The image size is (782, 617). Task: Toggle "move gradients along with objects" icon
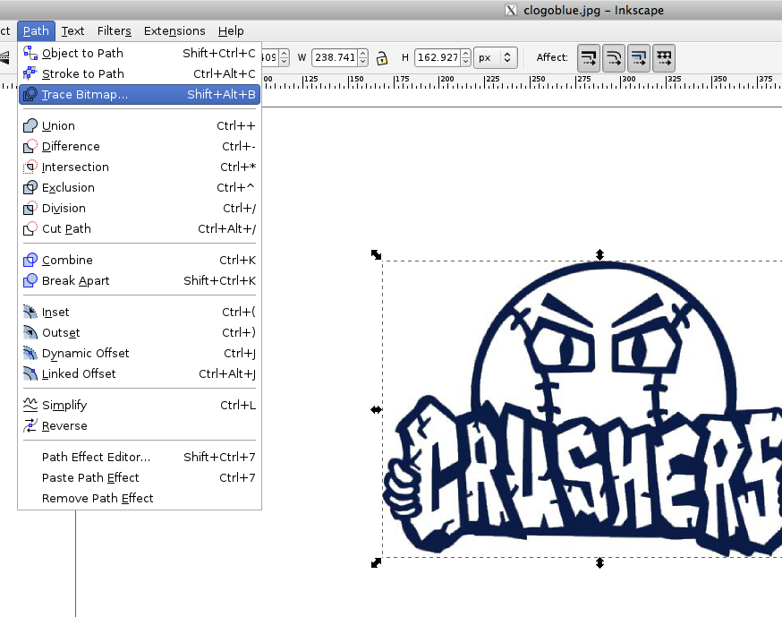[639, 56]
